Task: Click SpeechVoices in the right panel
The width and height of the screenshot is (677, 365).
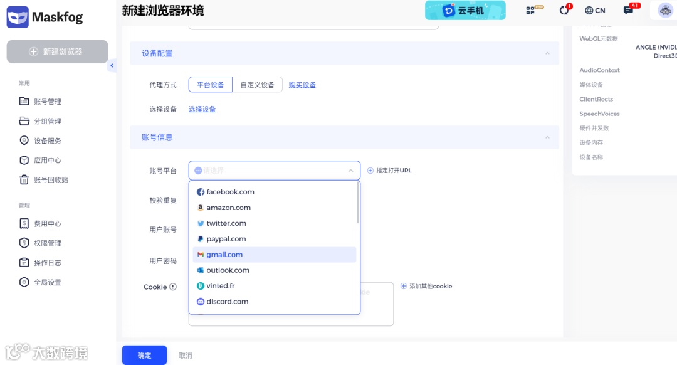Action: (x=599, y=114)
